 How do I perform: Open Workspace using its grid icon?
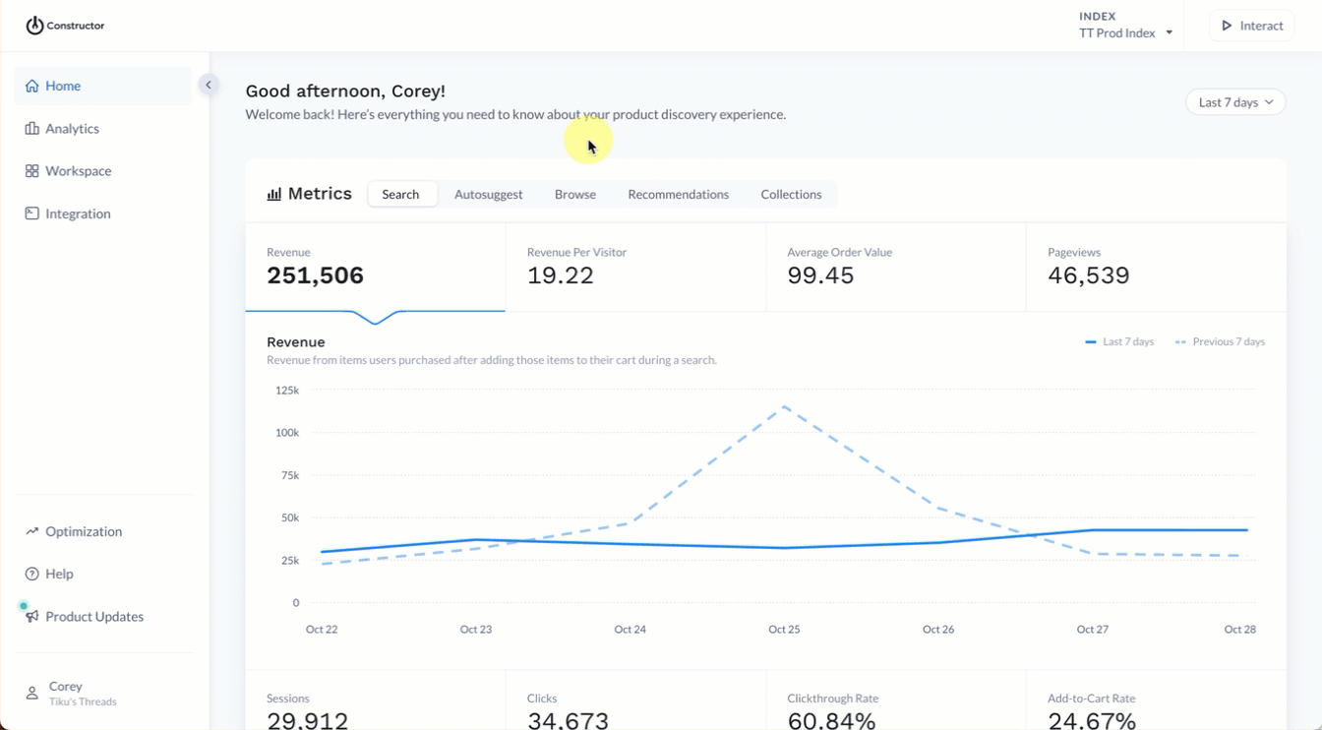point(32,171)
